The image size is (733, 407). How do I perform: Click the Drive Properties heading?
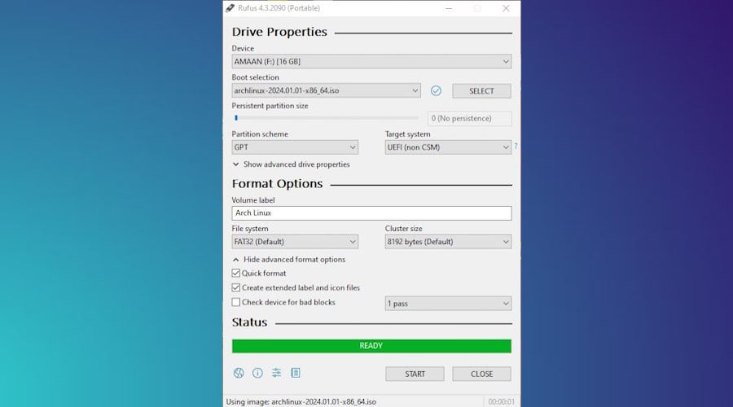pos(279,32)
